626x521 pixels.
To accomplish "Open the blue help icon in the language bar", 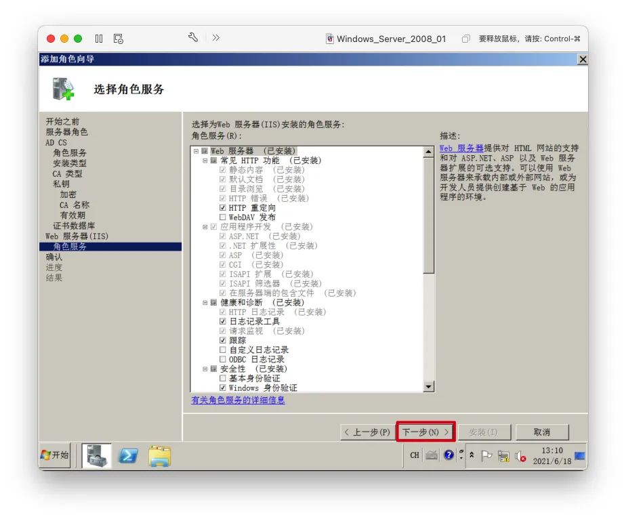I will 448,455.
